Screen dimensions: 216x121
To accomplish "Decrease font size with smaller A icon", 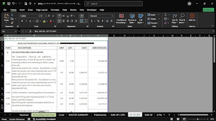I will tap(53, 16).
